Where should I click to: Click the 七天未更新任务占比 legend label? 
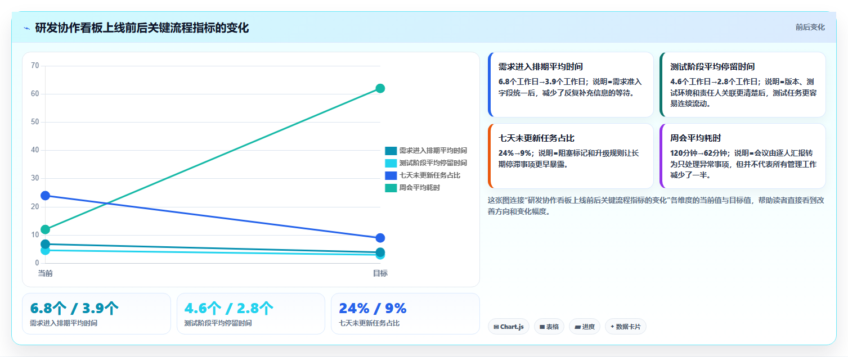(x=430, y=175)
